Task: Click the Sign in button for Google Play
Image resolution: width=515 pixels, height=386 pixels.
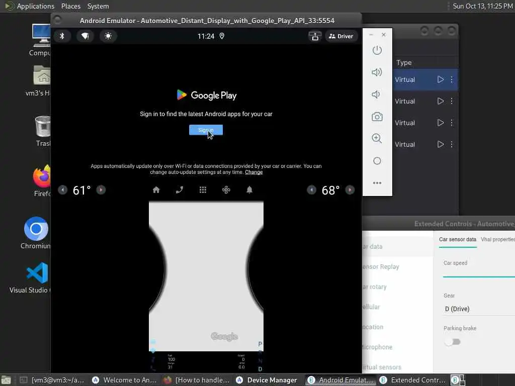Action: 206,130
